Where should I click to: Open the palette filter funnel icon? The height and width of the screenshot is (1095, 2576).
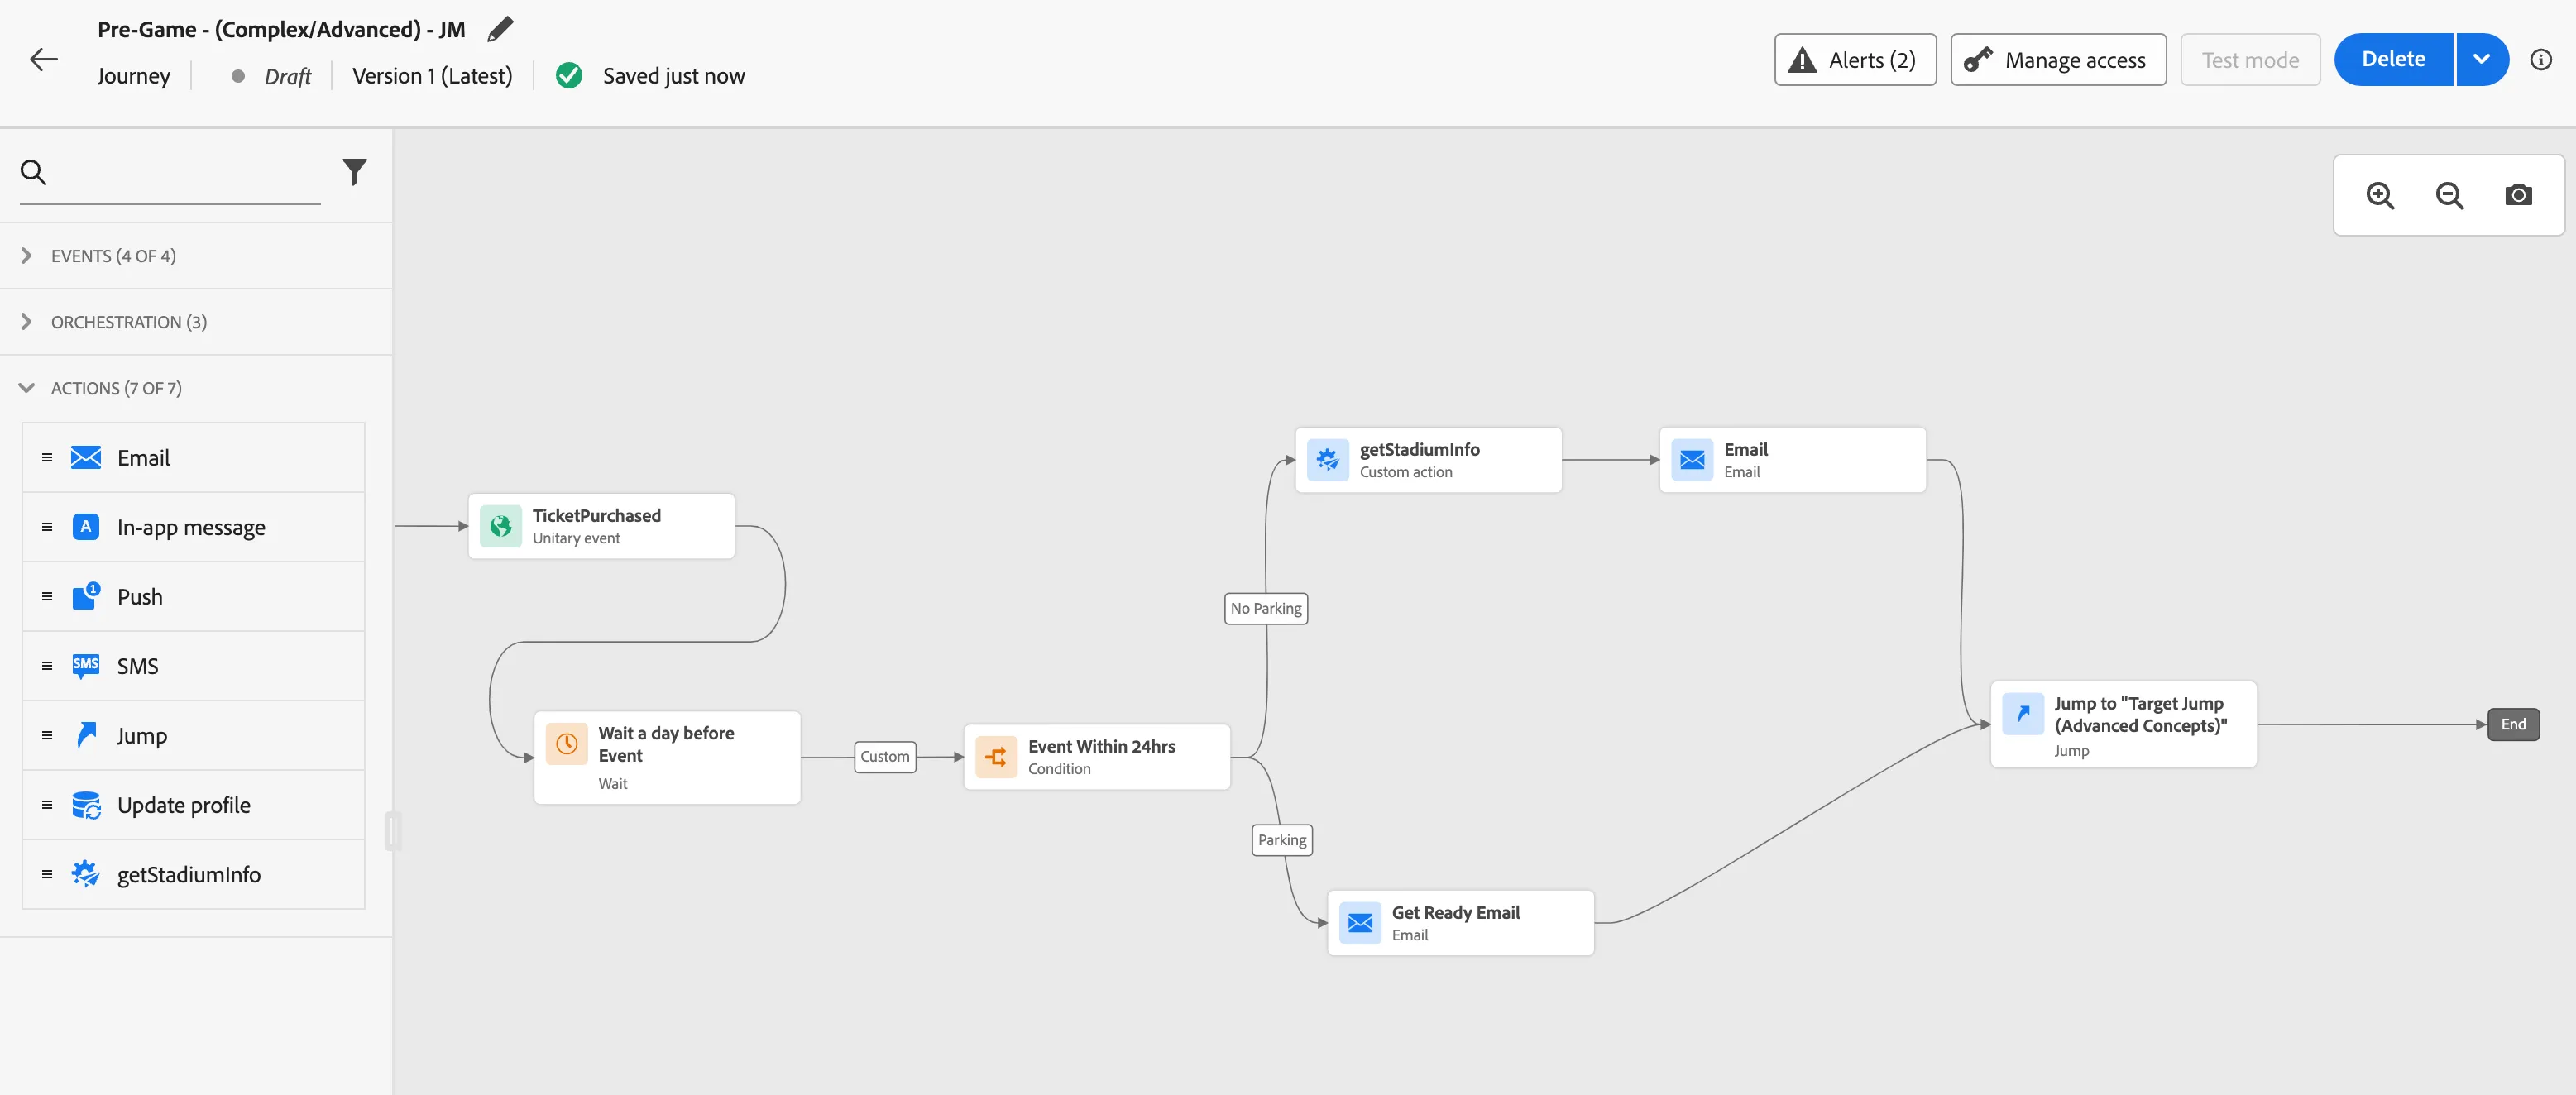pos(354,172)
